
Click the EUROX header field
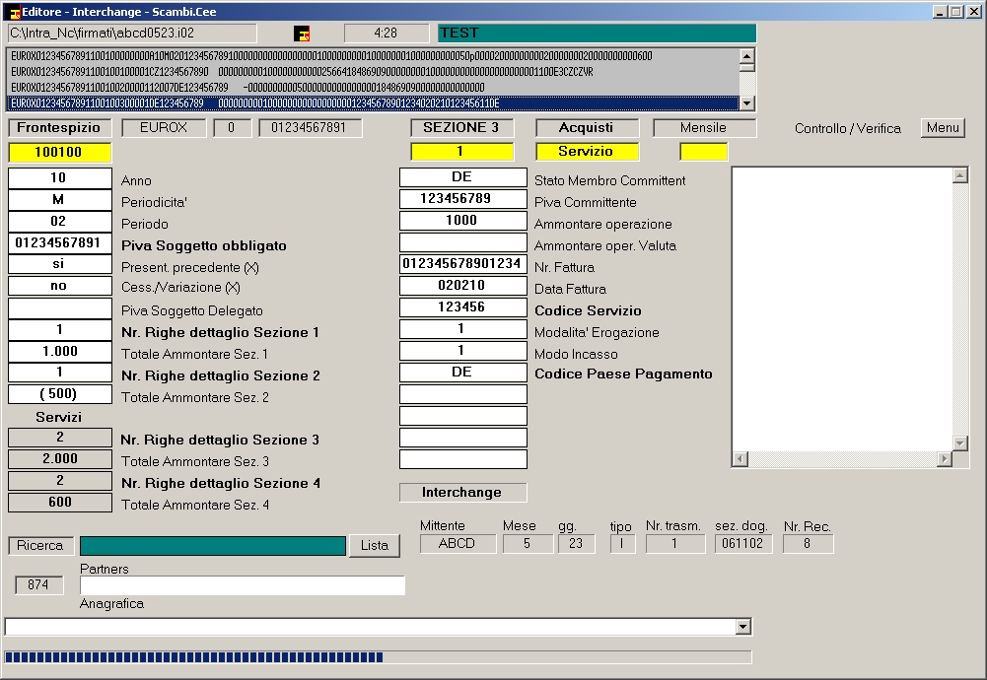(x=164, y=128)
